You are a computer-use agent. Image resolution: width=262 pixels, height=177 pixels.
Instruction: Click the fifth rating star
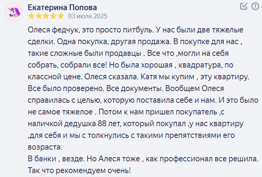[61, 16]
